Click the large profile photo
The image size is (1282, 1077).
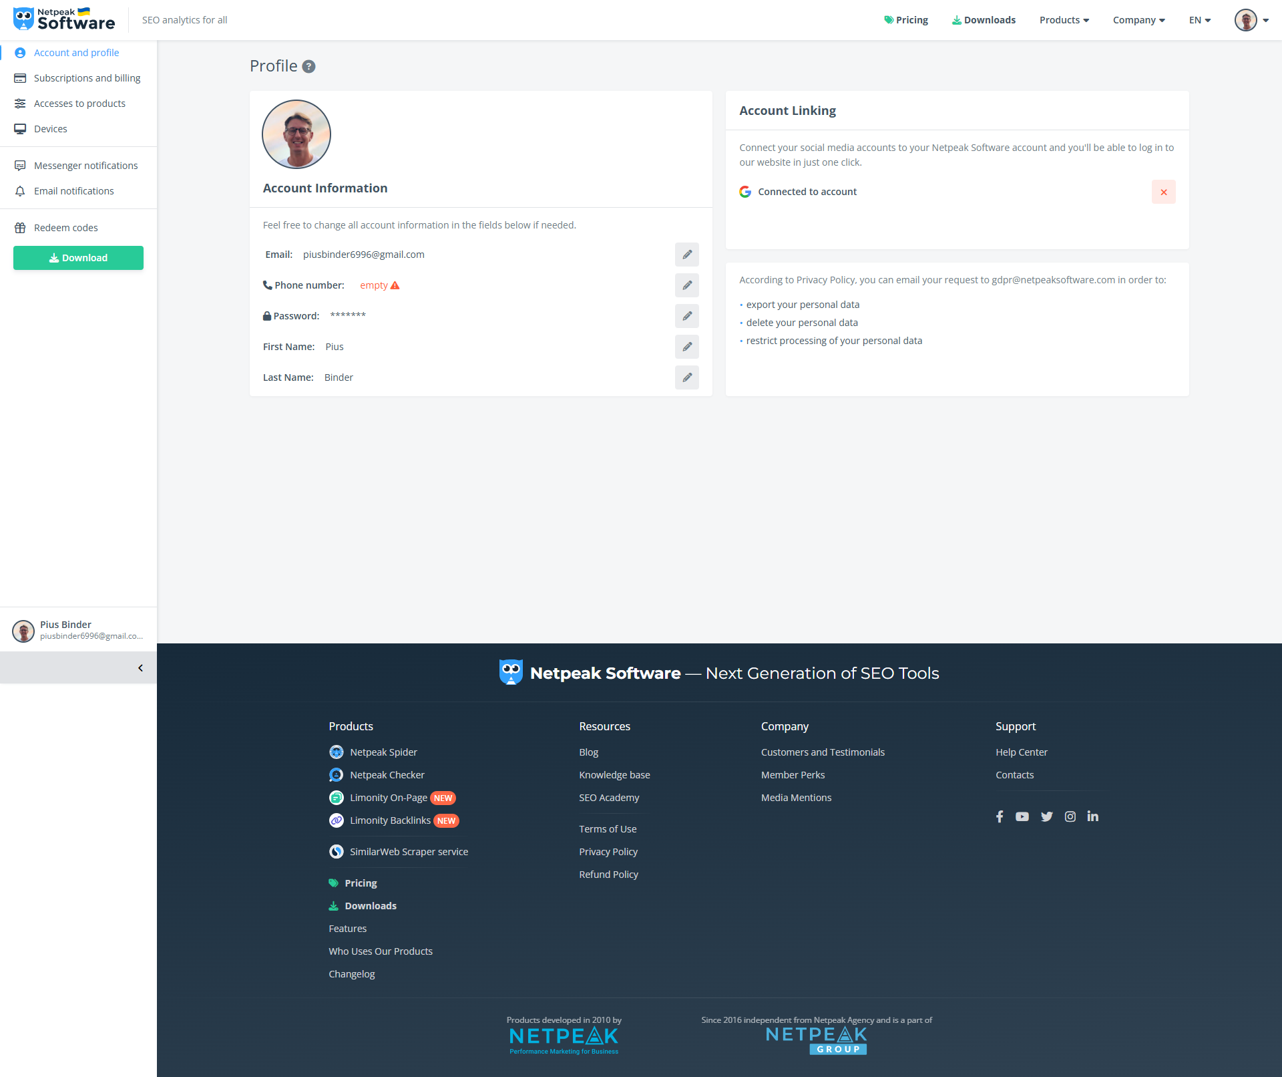[x=296, y=134]
